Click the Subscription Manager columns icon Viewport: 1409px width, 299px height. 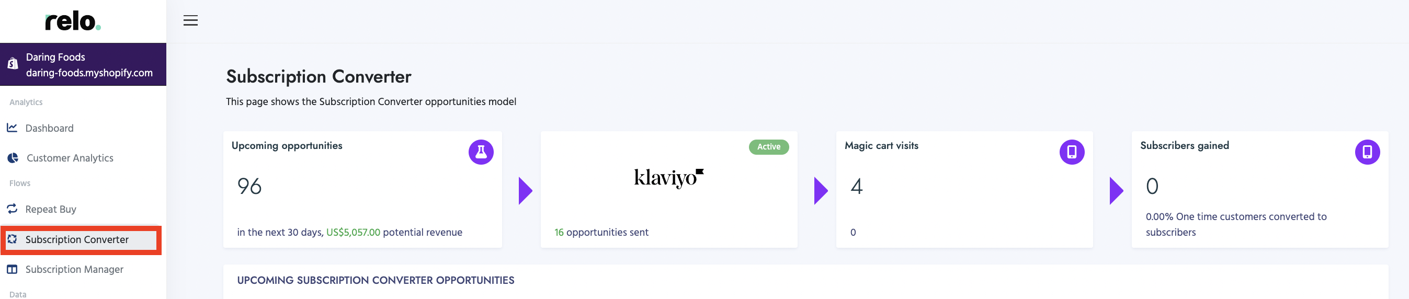click(x=12, y=270)
